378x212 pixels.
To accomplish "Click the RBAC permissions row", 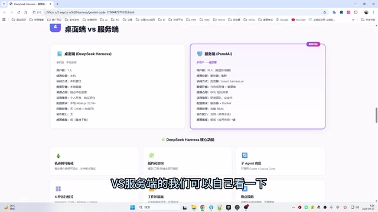I will pos(210,109).
